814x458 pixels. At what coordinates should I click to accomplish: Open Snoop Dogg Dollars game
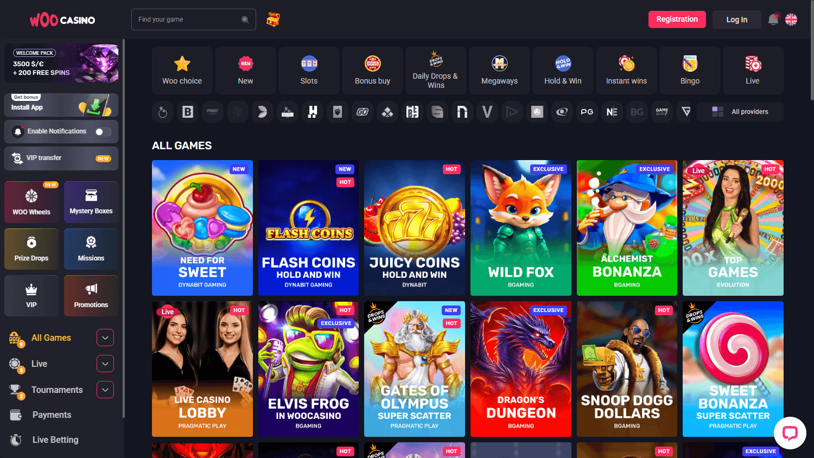click(627, 369)
